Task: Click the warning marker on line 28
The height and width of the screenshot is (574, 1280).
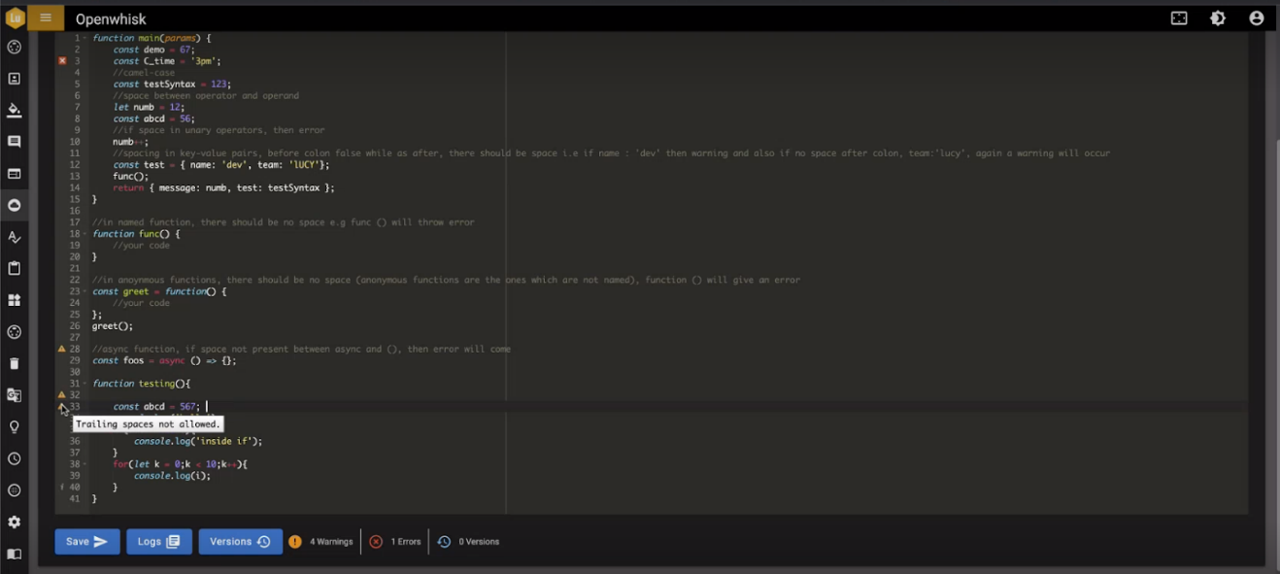Action: coord(62,349)
